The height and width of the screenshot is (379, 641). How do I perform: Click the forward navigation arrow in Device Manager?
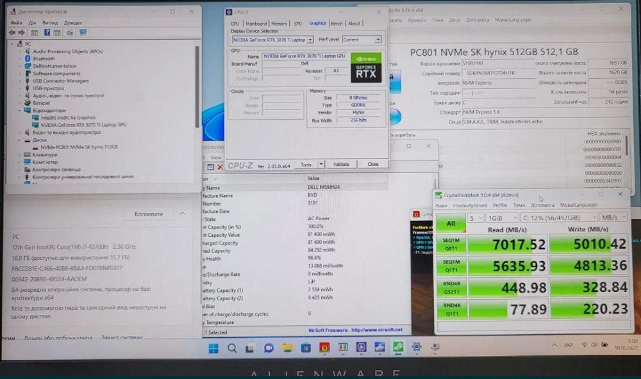click(21, 31)
